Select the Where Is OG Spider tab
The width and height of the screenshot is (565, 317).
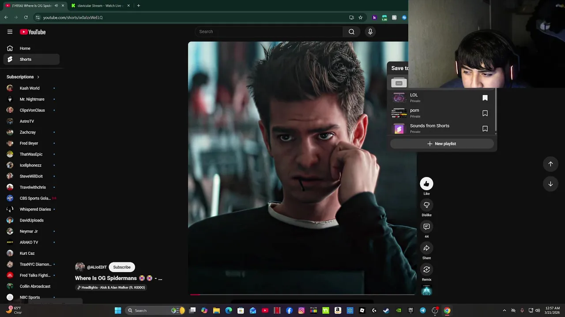(x=31, y=5)
